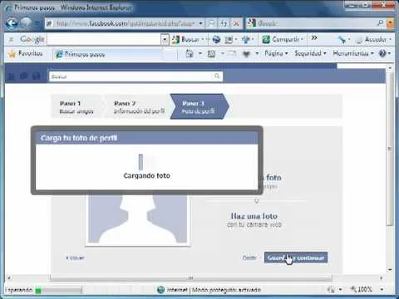Click the Facebook friend requests icon

pos(11,76)
